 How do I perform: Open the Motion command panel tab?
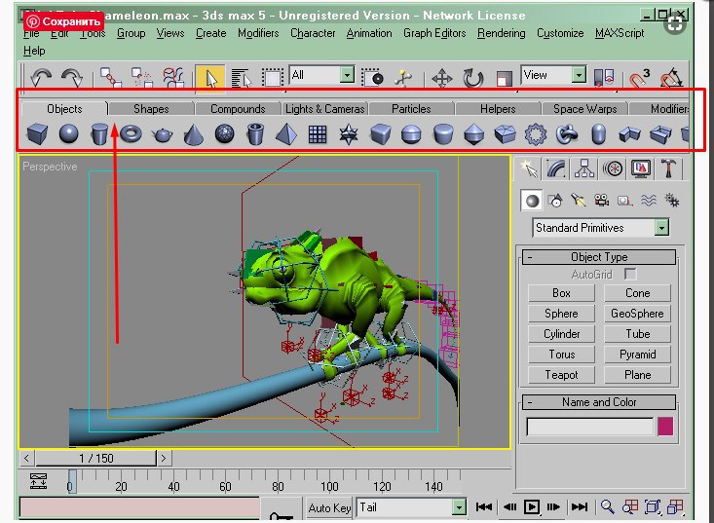[613, 168]
